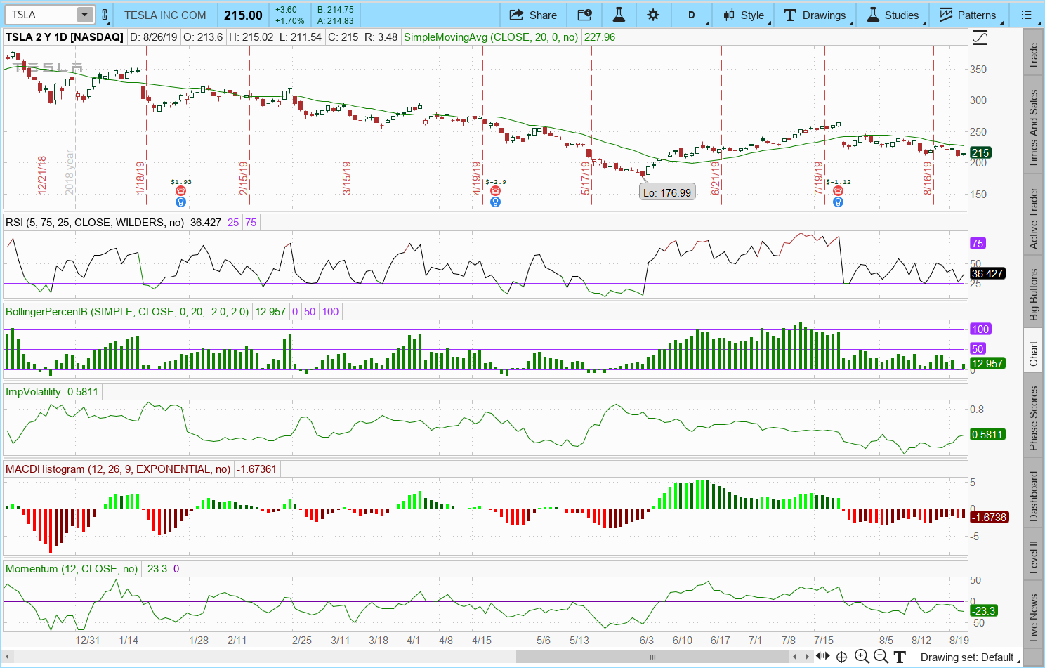Click the hamburger list icon at top right

(x=1026, y=15)
